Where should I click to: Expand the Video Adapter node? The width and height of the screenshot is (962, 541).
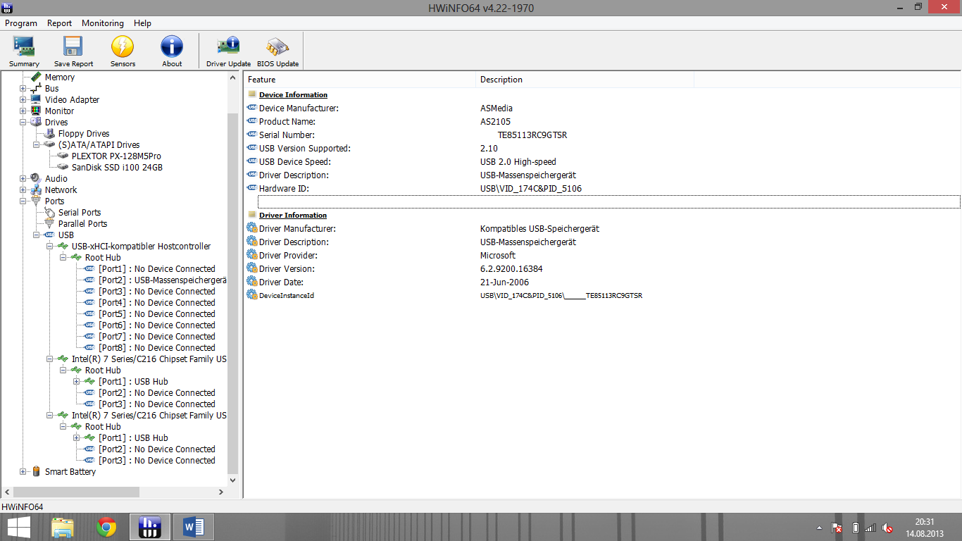point(23,100)
